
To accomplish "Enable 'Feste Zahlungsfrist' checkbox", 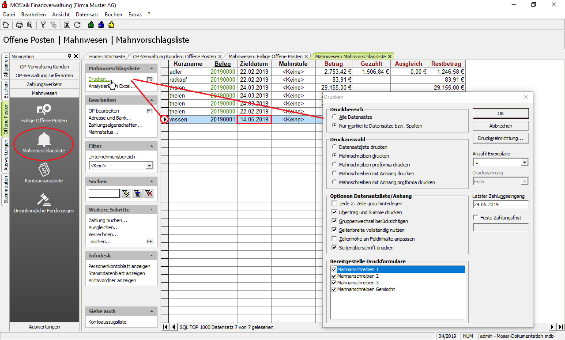I will pyautogui.click(x=475, y=218).
